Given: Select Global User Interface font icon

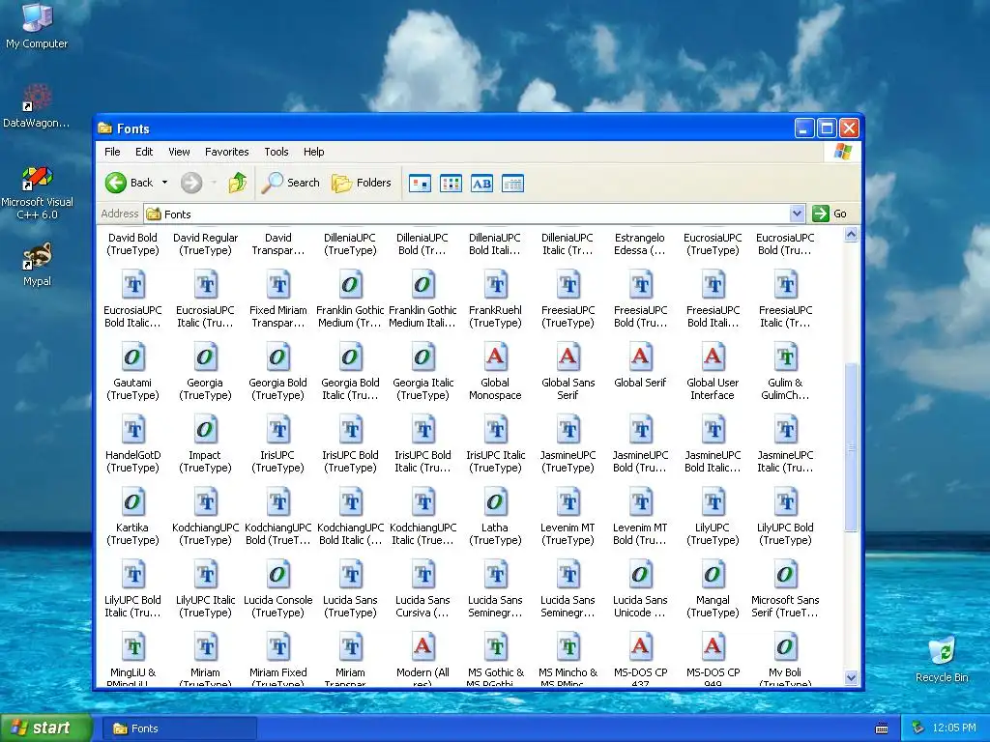Looking at the screenshot, I should pos(713,357).
